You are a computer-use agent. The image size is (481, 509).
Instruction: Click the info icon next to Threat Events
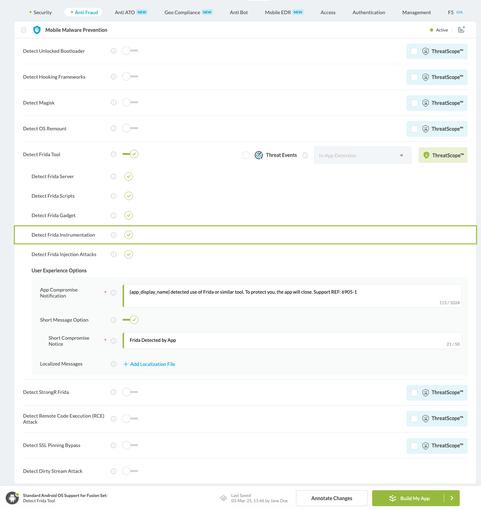tap(305, 155)
